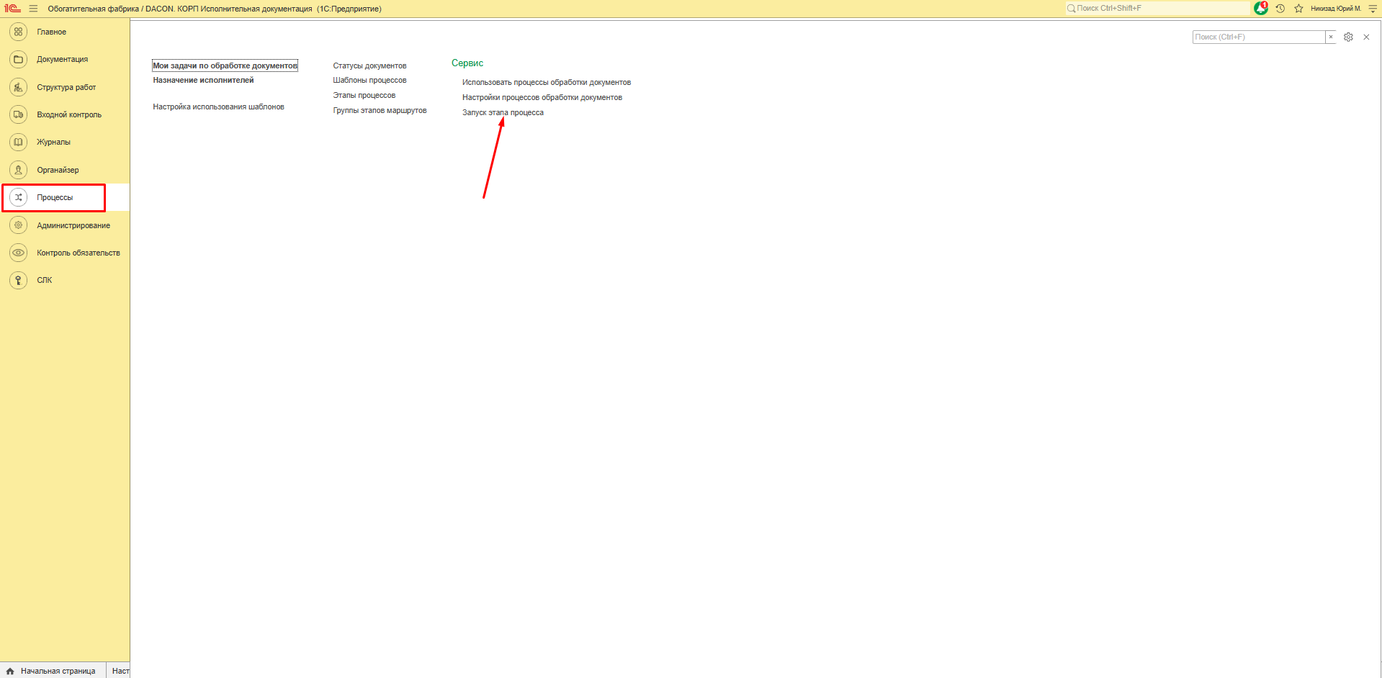Click the panel search field Поиск (Ctrl+F)
Viewport: 1382px width, 678px height.
(x=1257, y=37)
